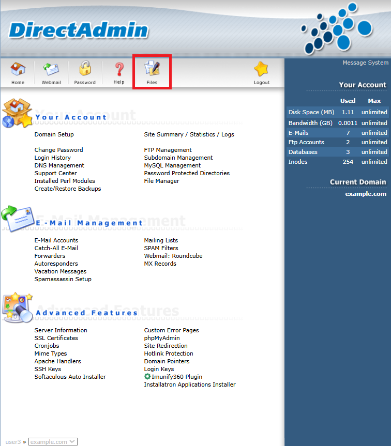Open E-Mail Accounts

(x=56, y=240)
